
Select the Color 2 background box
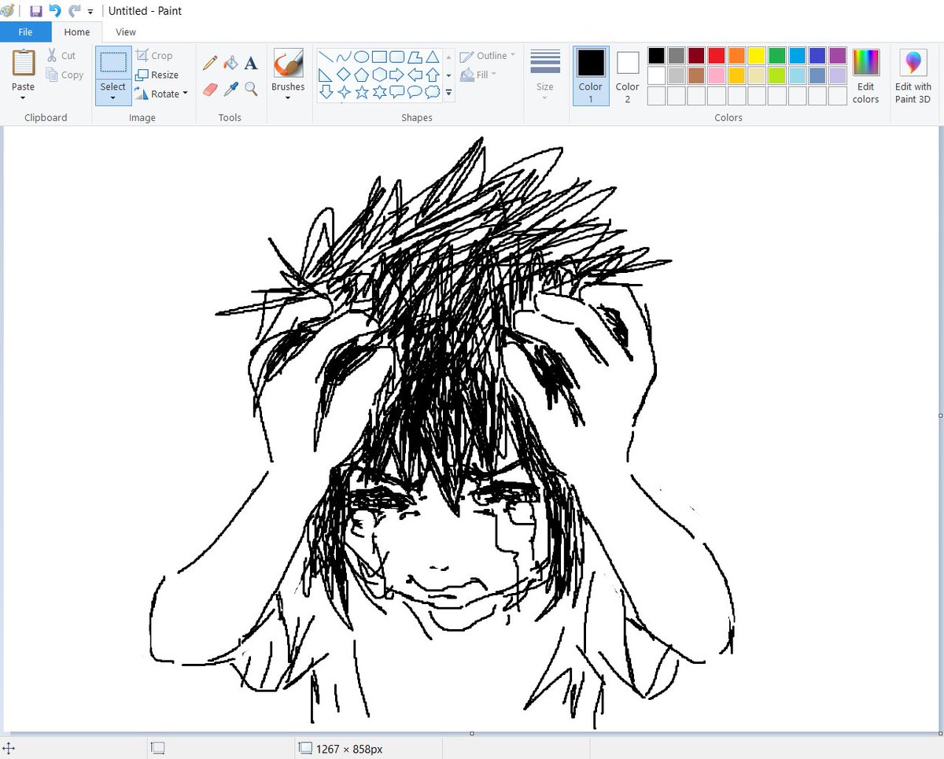(x=628, y=76)
